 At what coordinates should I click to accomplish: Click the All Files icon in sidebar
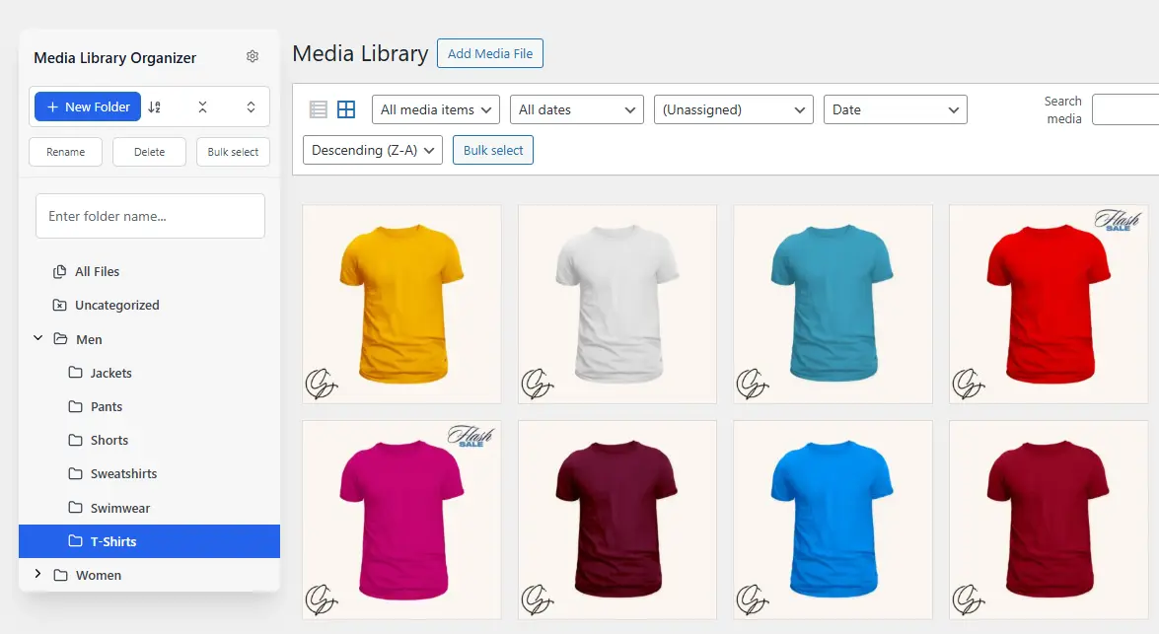click(x=61, y=271)
